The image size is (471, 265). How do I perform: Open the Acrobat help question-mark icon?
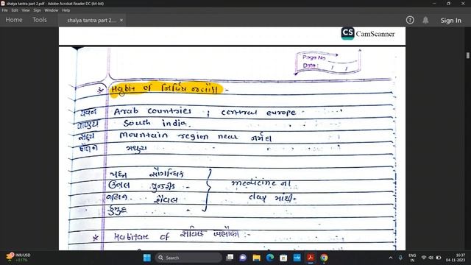click(410, 20)
